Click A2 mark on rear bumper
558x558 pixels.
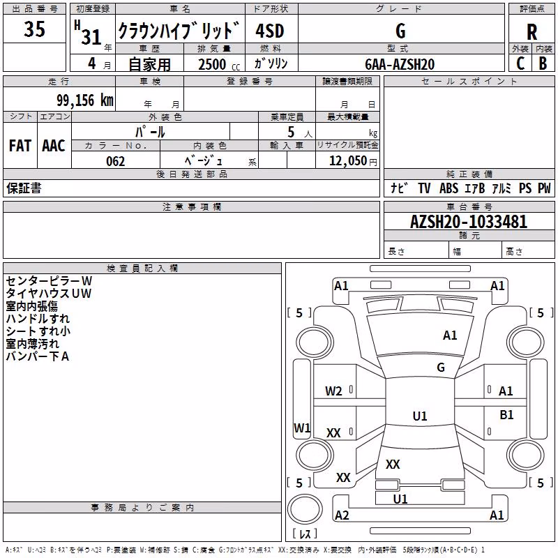(342, 515)
